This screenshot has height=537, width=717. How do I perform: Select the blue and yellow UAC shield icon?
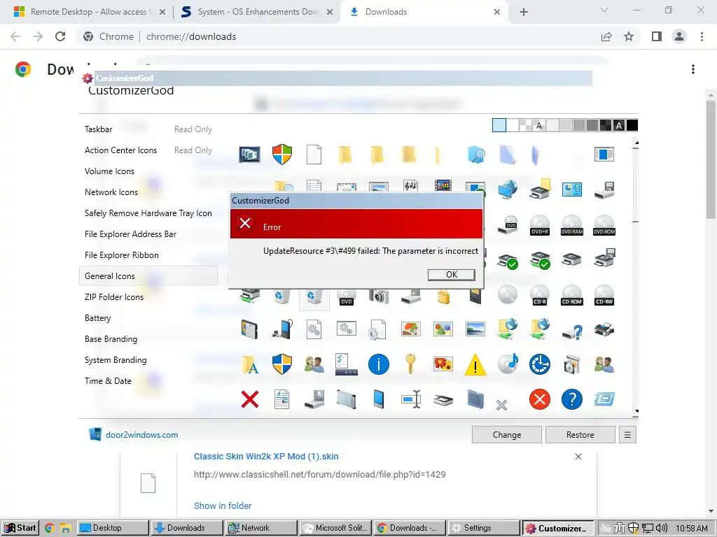click(x=281, y=364)
